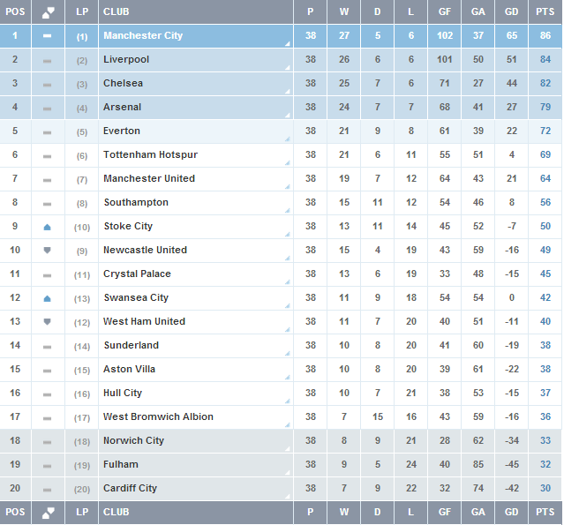Open the Chelsea club link

[123, 83]
